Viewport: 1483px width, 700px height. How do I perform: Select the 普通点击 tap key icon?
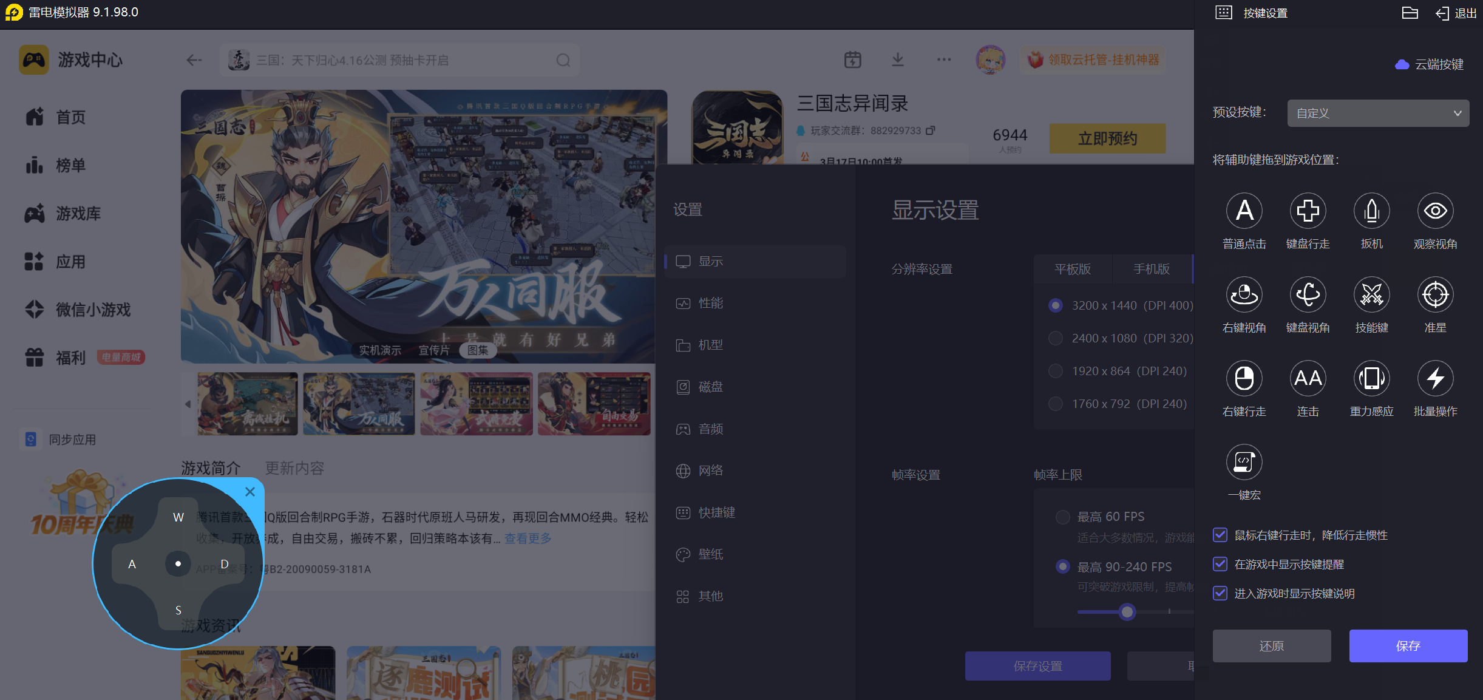[x=1244, y=211]
